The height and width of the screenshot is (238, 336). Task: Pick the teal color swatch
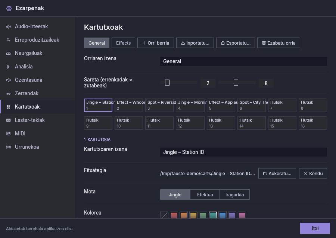213,215
